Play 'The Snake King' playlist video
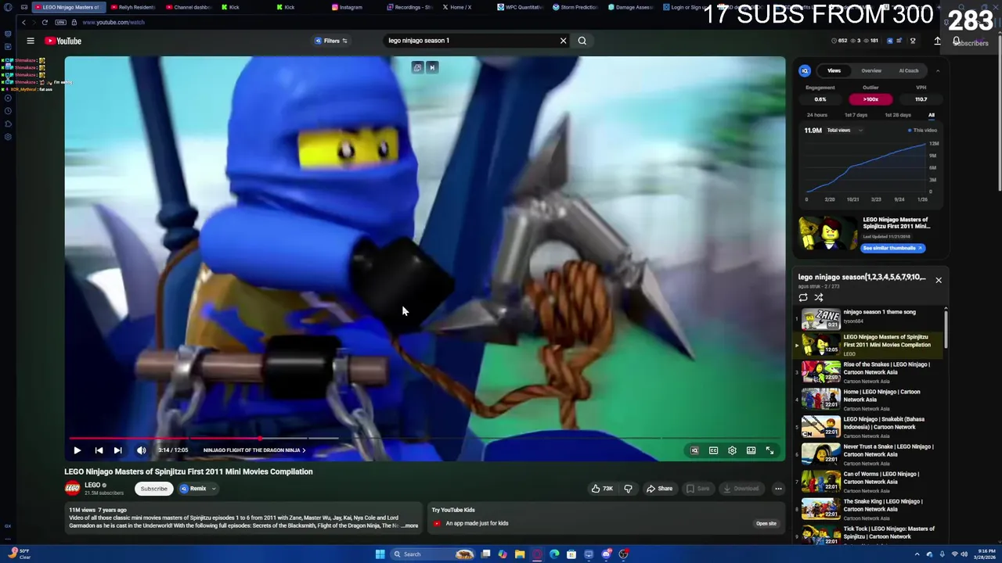Screen dimensions: 1002x563 click(x=869, y=509)
